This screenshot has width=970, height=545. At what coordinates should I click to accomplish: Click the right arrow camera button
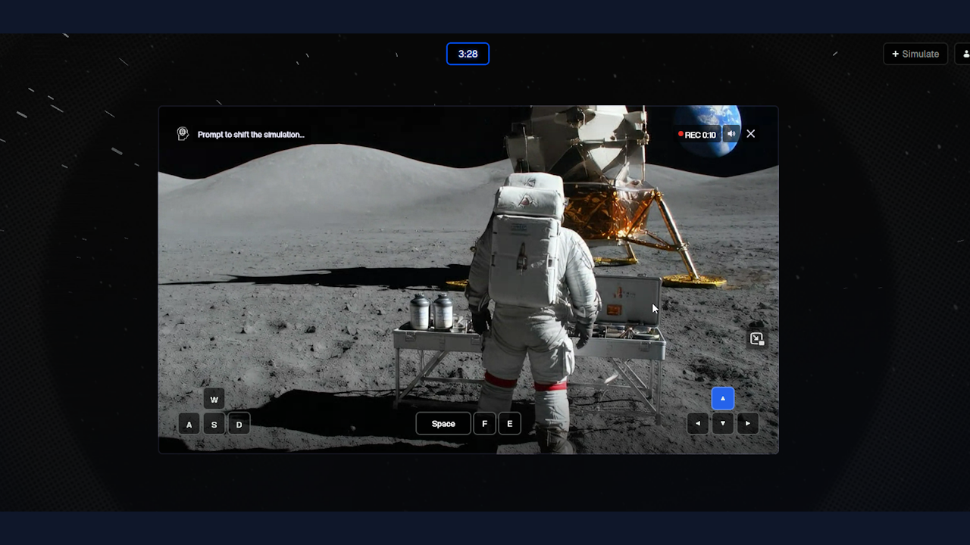[x=748, y=423]
